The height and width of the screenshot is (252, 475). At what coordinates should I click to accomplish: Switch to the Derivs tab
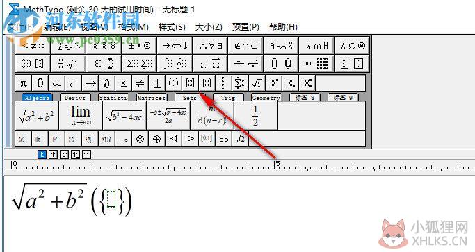pos(75,98)
